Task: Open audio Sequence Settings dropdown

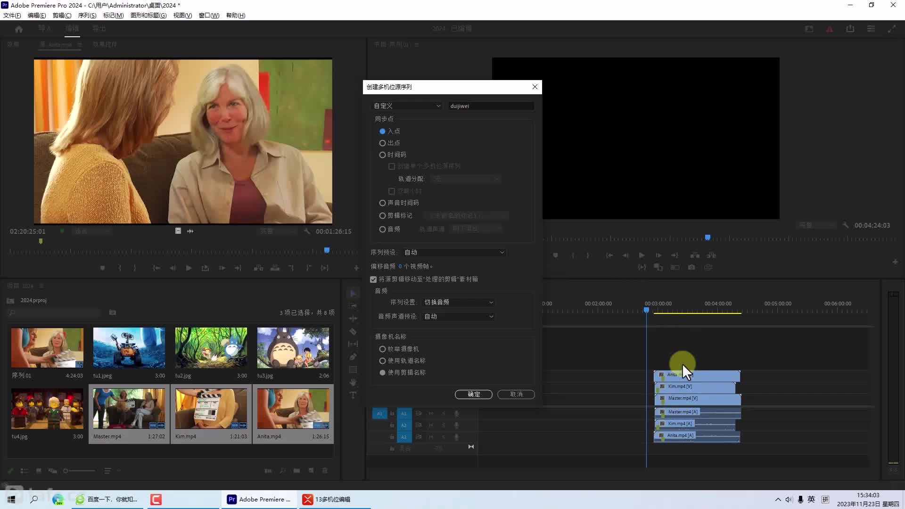Action: coord(459,302)
